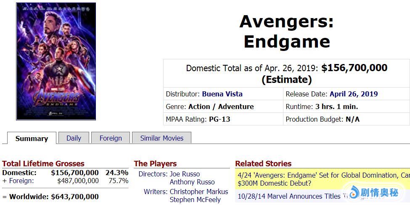Open the Marvel Announces Titles story
The image size is (410, 205).
point(290,196)
